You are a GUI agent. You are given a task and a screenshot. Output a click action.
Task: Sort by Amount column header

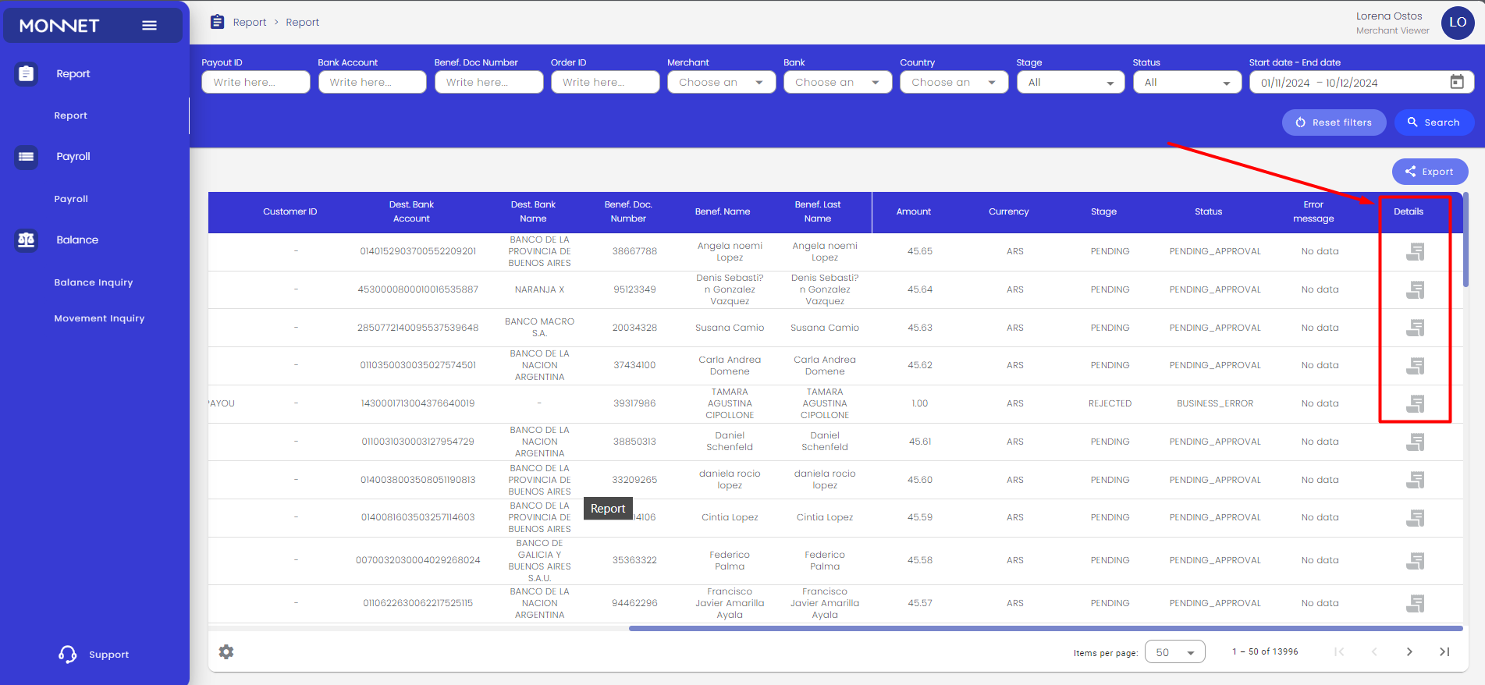tap(913, 211)
